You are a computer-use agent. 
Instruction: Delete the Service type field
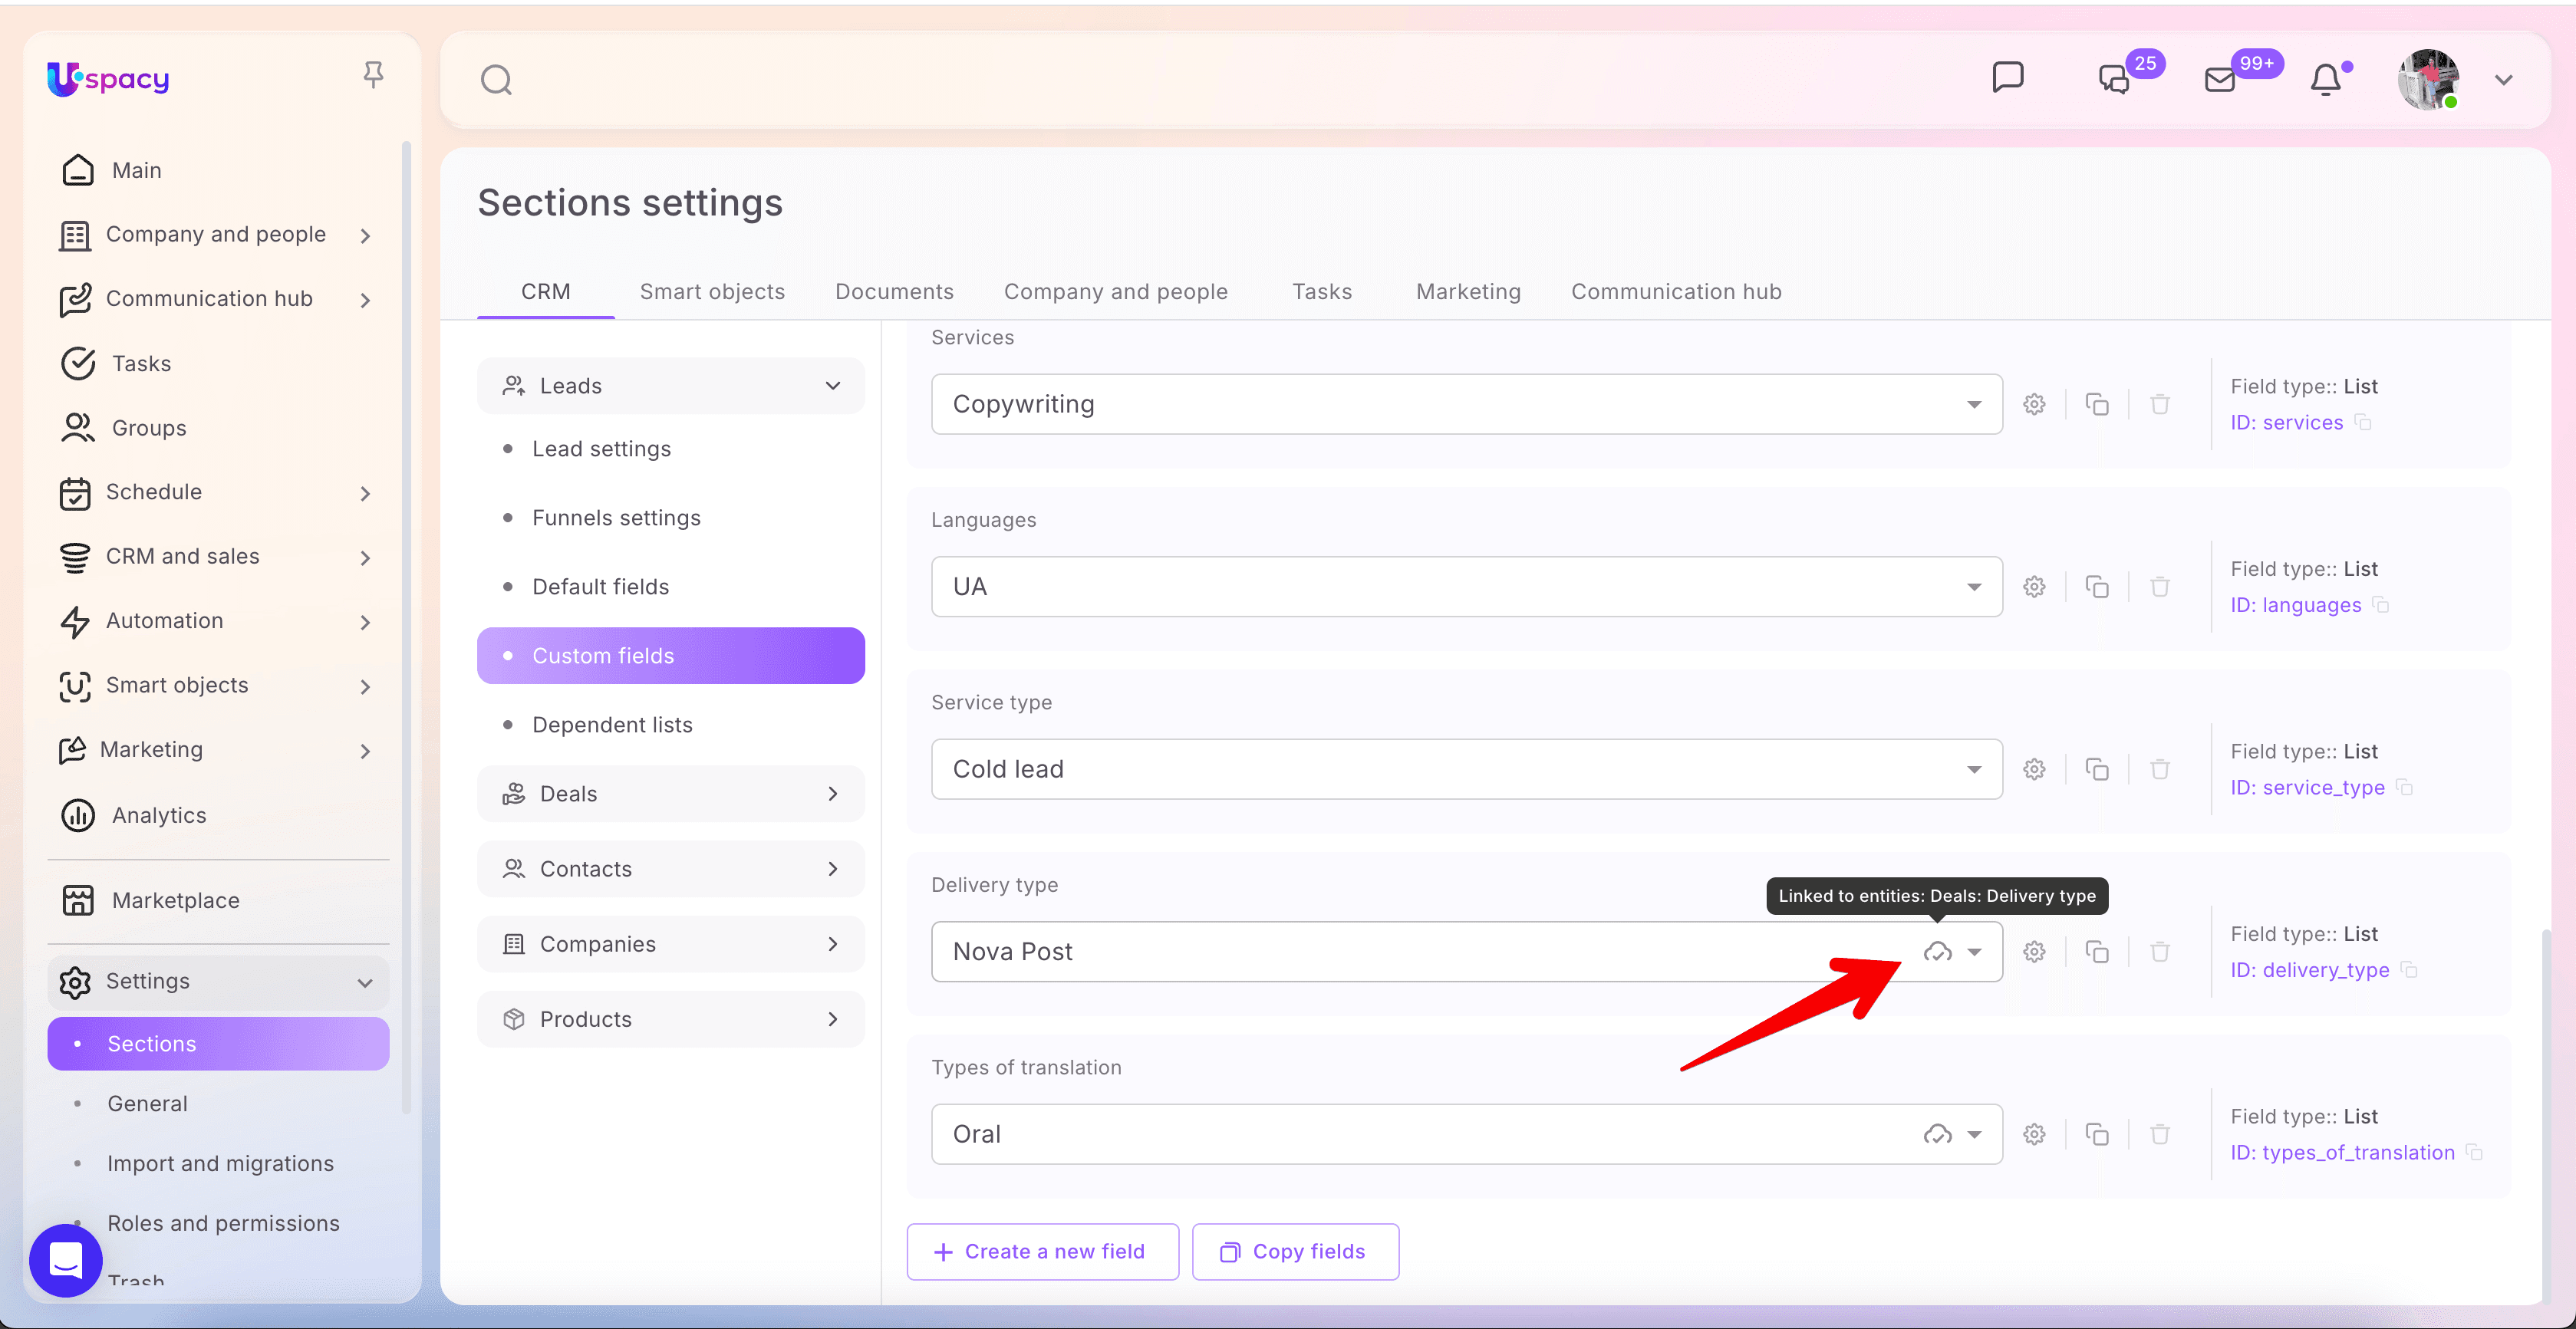click(x=2160, y=769)
